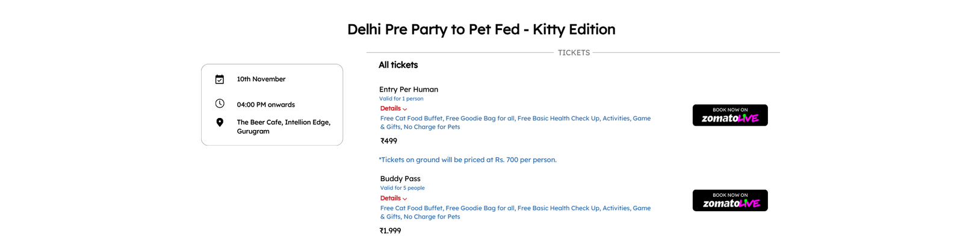Click the All tickets heading
The height and width of the screenshot is (251, 963).
(398, 65)
